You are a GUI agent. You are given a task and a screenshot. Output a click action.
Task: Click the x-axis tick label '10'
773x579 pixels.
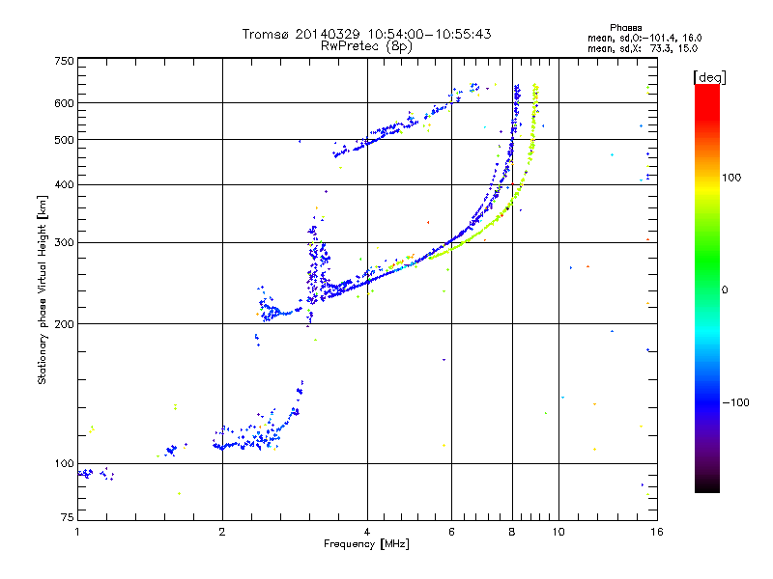point(558,532)
